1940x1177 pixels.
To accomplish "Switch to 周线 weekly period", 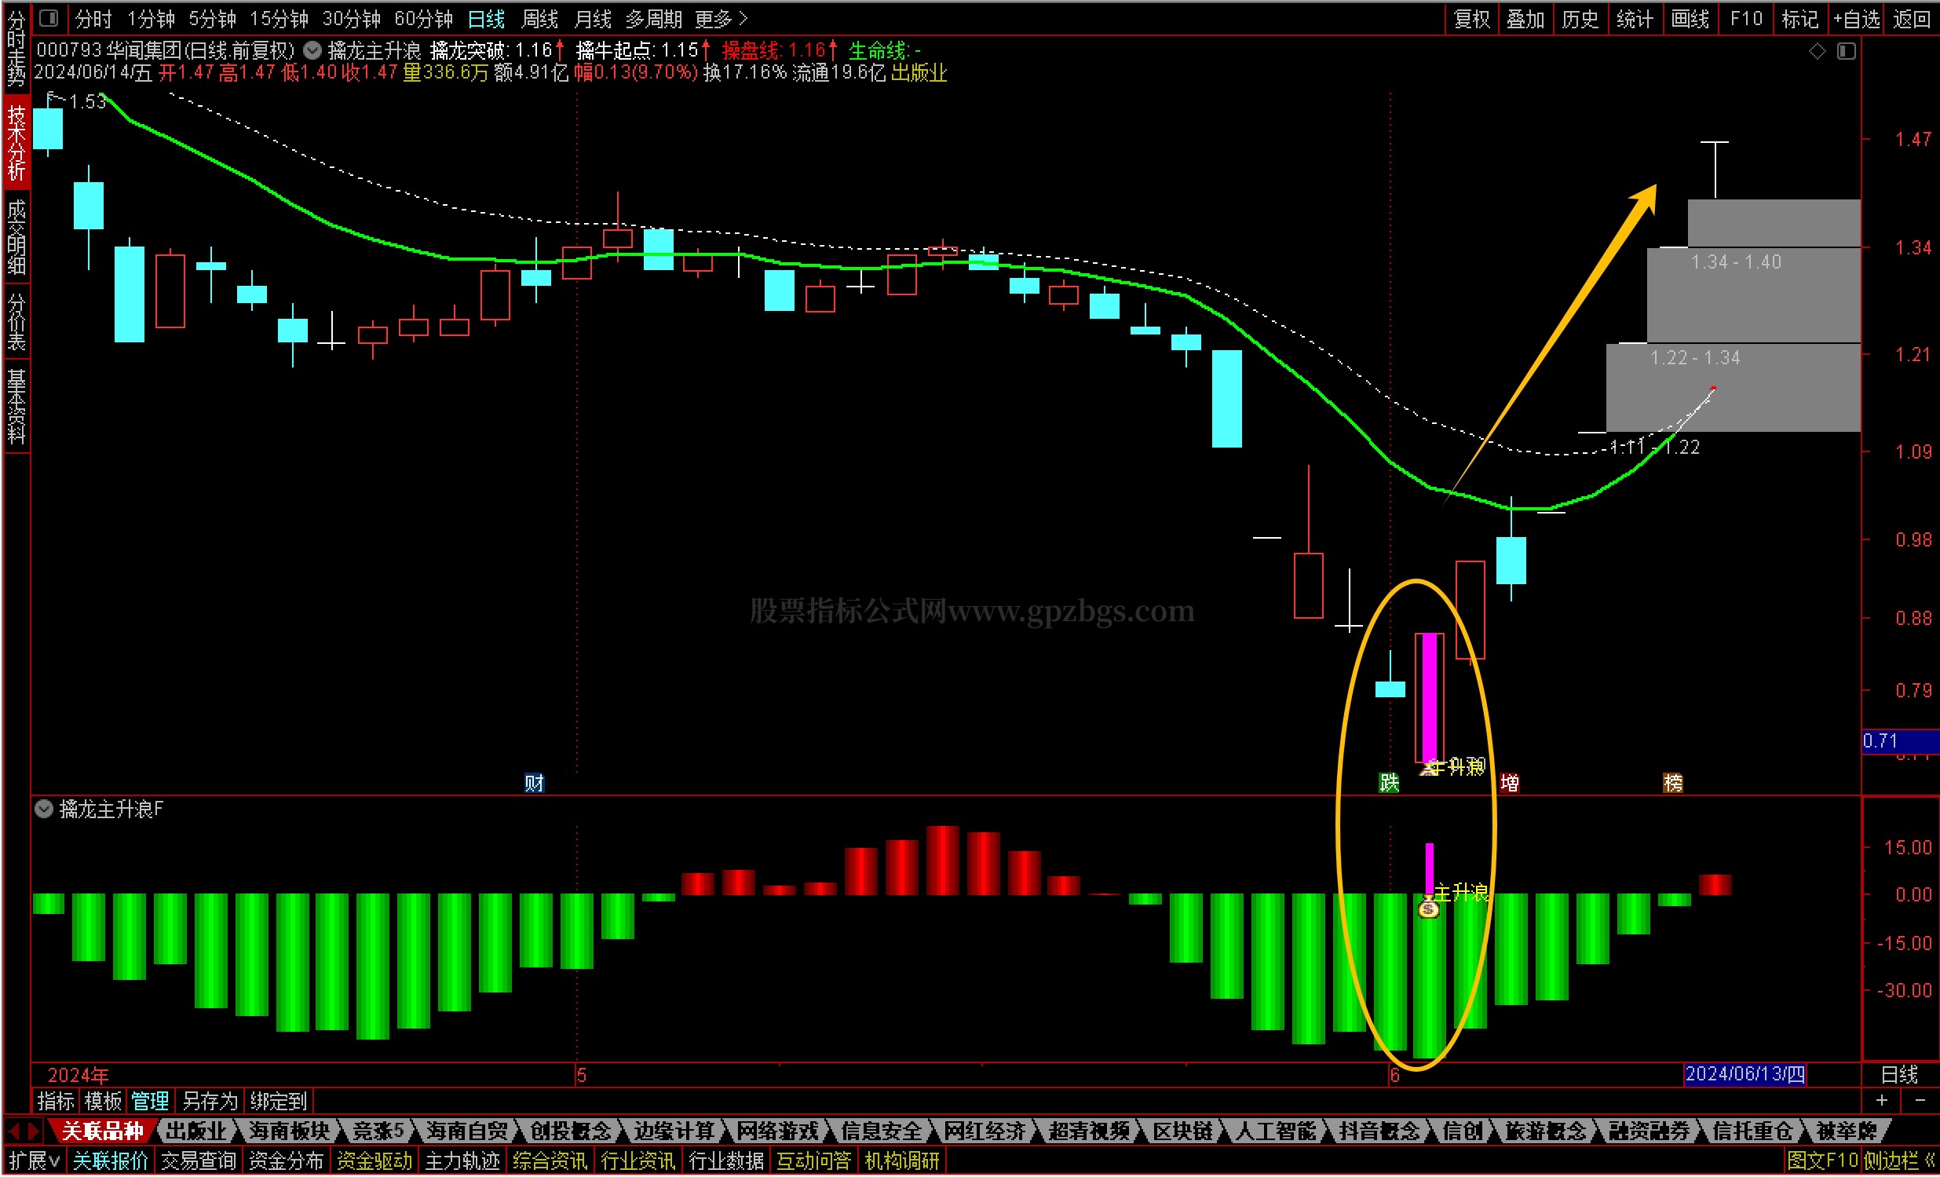I will (x=539, y=19).
